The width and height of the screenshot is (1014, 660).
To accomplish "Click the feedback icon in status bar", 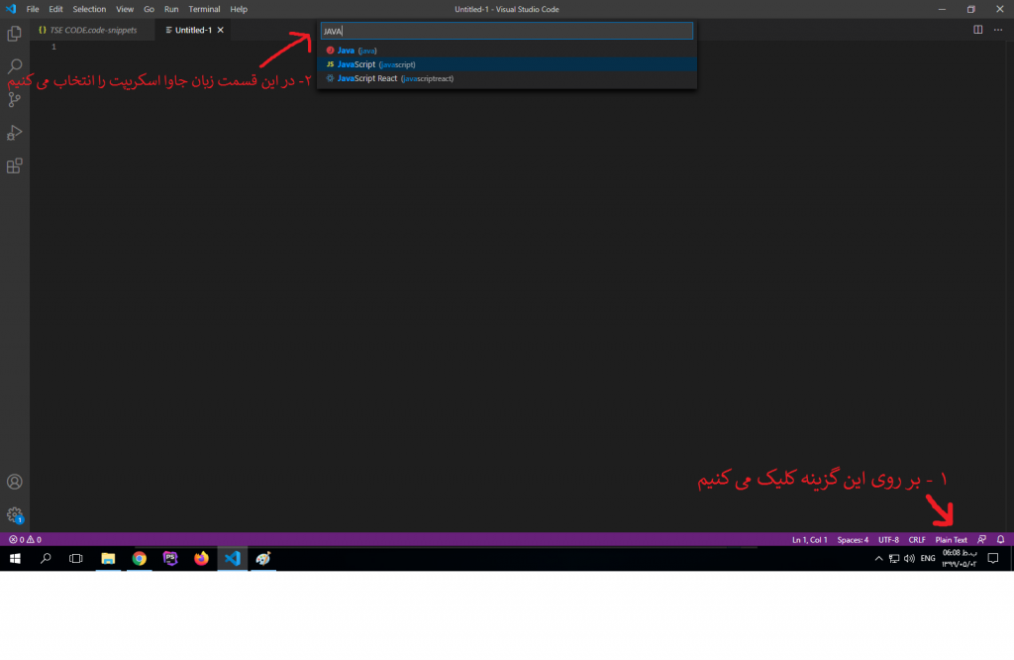I will [x=981, y=540].
